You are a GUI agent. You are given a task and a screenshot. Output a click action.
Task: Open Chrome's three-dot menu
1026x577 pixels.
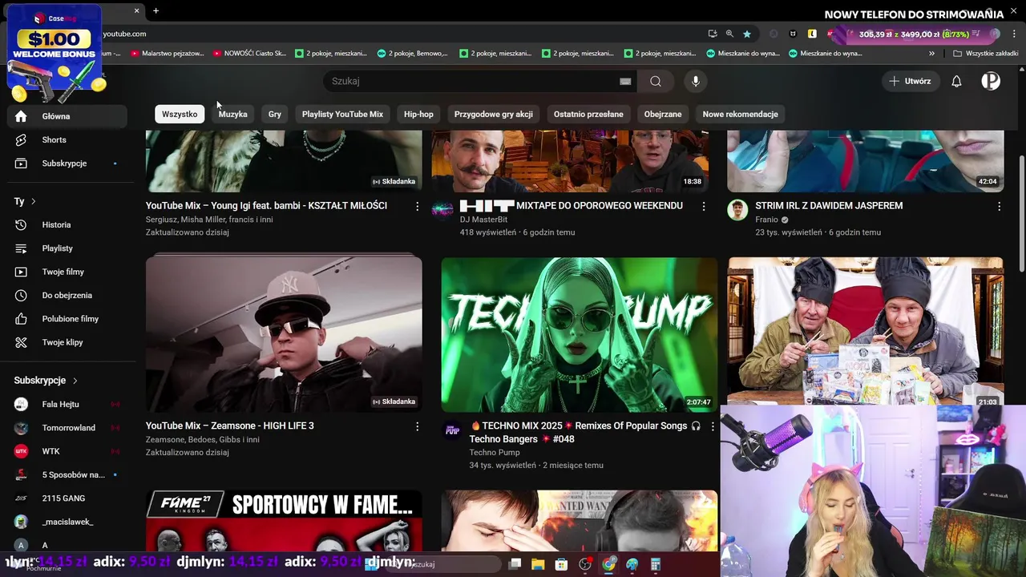(1015, 34)
